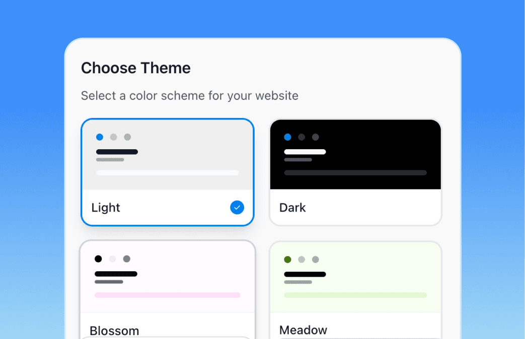Click the blue dot in Dark preview
Viewport: 525px width, 339px height.
(x=287, y=137)
